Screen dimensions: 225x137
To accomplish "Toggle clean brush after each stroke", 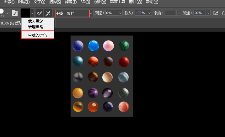I will (48, 13).
